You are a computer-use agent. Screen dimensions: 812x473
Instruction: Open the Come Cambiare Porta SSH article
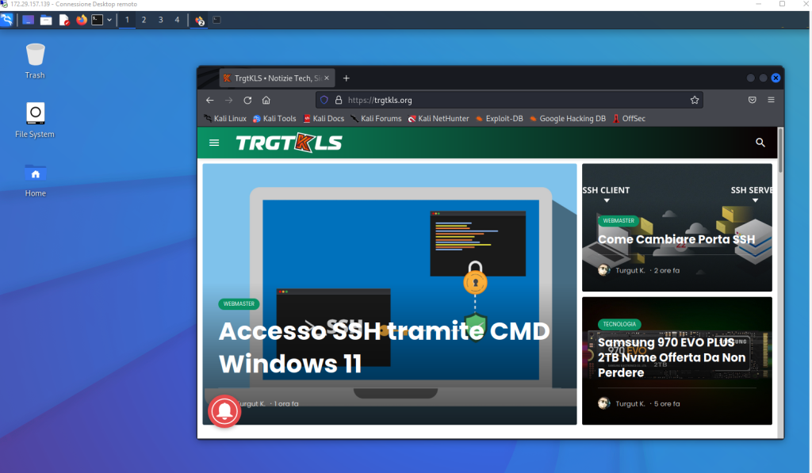point(676,239)
